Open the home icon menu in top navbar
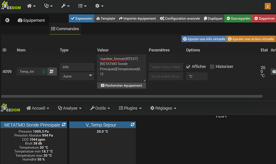Image resolution: width=276 pixels, height=164 pixels. point(31,6)
